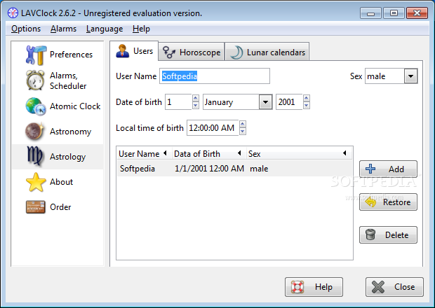Click 1/1/2001 12:00 AM cell

(210, 169)
